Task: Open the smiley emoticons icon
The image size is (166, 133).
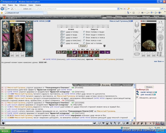Action: click(124, 123)
